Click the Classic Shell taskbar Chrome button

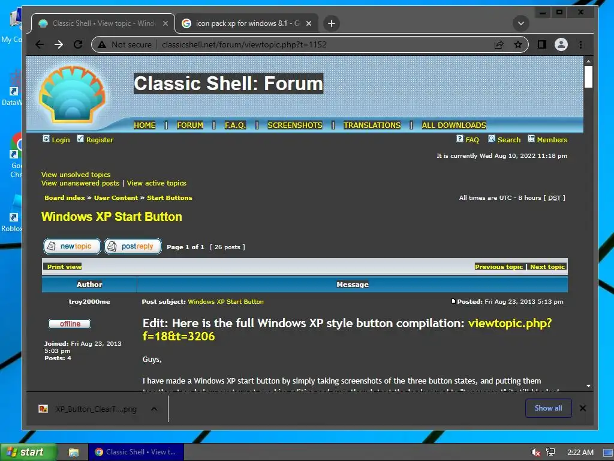[136, 453]
